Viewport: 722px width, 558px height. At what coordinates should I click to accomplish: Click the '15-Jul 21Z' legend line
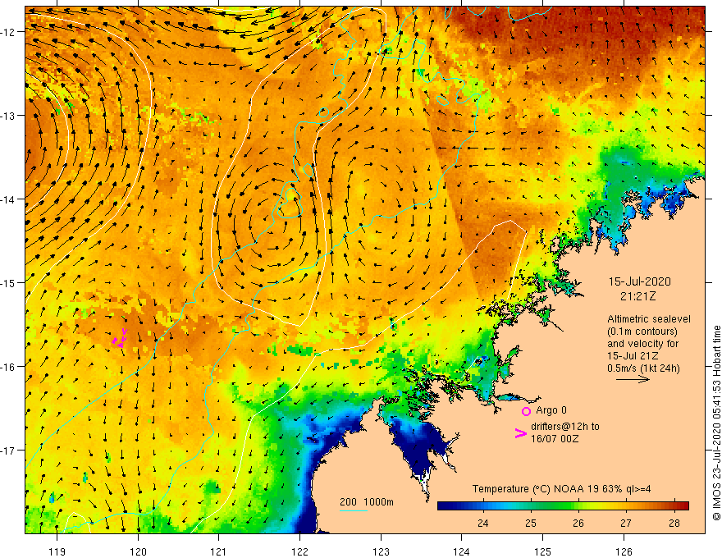click(x=633, y=356)
